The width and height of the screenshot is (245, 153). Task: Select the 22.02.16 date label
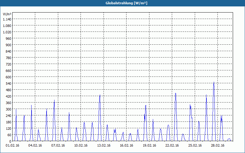coord(172,146)
